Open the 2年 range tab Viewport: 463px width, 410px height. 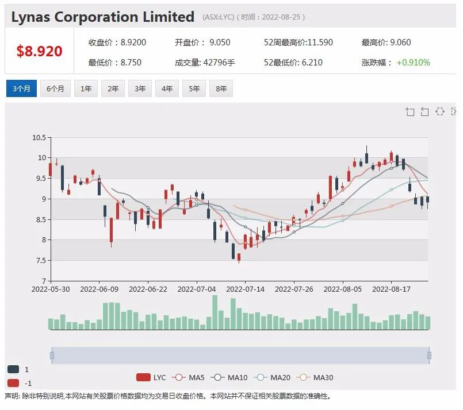pos(113,88)
